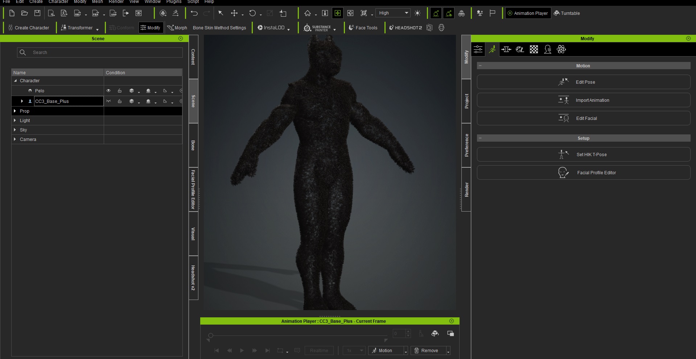The image size is (696, 359).
Task: Click the New Project icon
Action: point(12,13)
